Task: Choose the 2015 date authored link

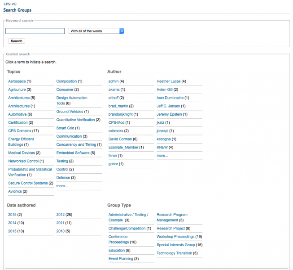Action: (12, 215)
